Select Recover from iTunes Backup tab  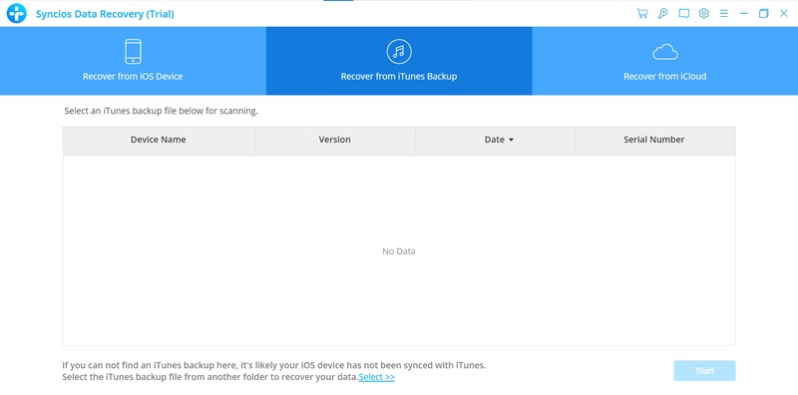(399, 61)
